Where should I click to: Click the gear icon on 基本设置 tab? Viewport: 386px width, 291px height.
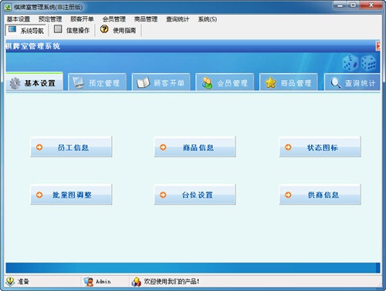click(15, 83)
